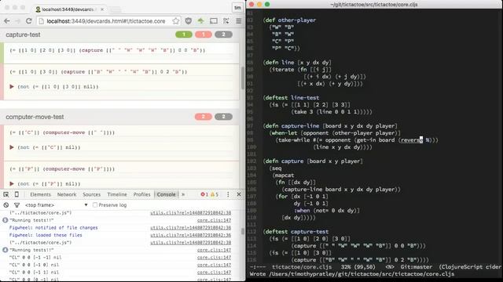Open the computer-move-test card heading
The height and width of the screenshot is (282, 503).
35,117
